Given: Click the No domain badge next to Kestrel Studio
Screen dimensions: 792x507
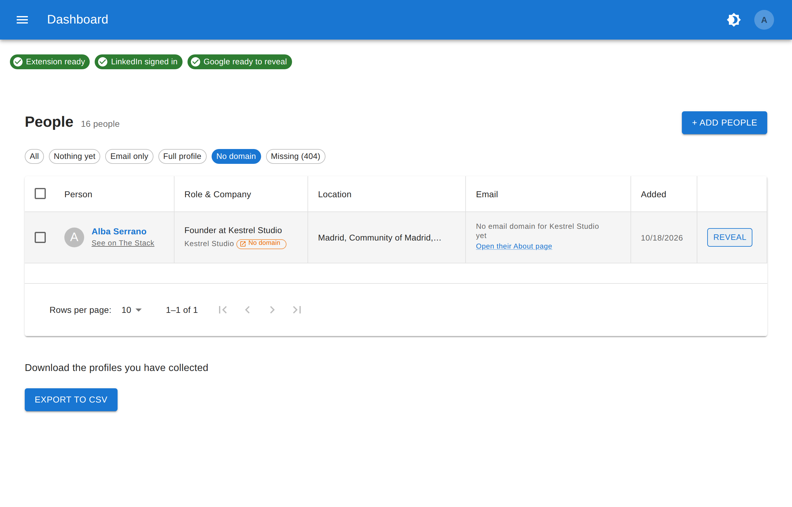Looking at the screenshot, I should pos(261,244).
